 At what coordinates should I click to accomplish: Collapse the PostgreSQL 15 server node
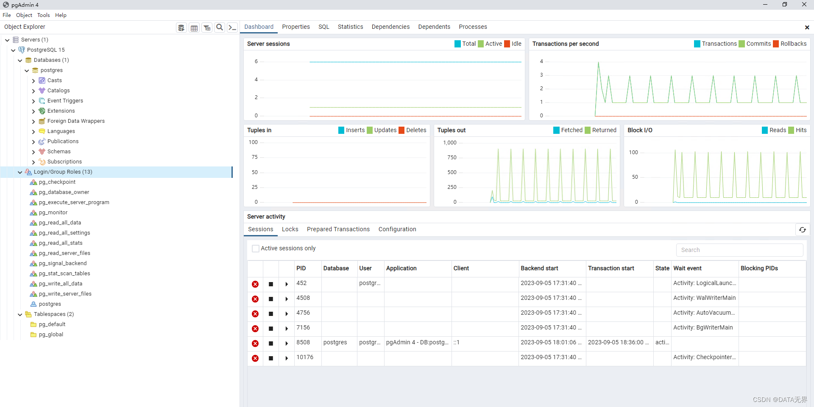pos(13,50)
